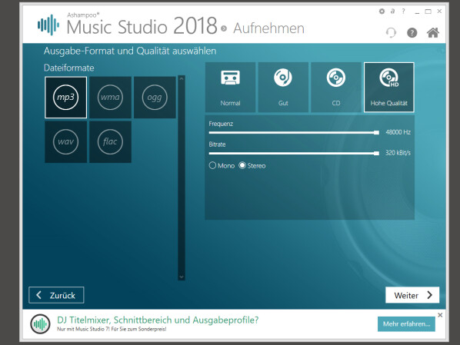The image size is (460, 345).
Task: Continue with the Weiter button
Action: pos(412,295)
